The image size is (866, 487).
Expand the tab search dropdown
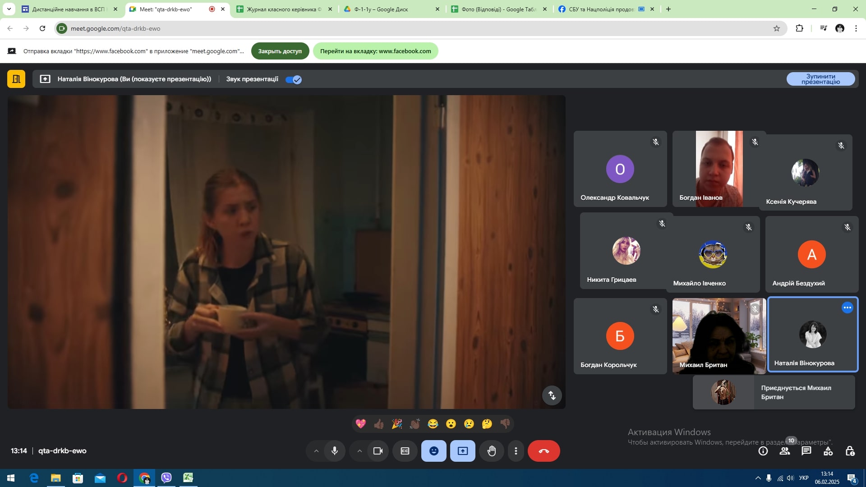pos(9,9)
